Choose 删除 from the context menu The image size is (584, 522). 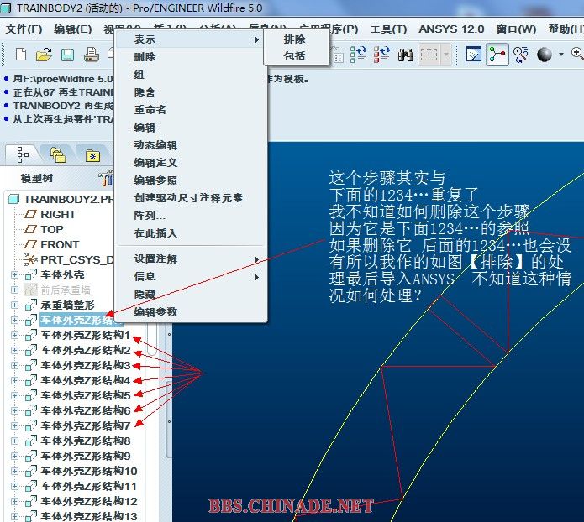(x=191, y=57)
